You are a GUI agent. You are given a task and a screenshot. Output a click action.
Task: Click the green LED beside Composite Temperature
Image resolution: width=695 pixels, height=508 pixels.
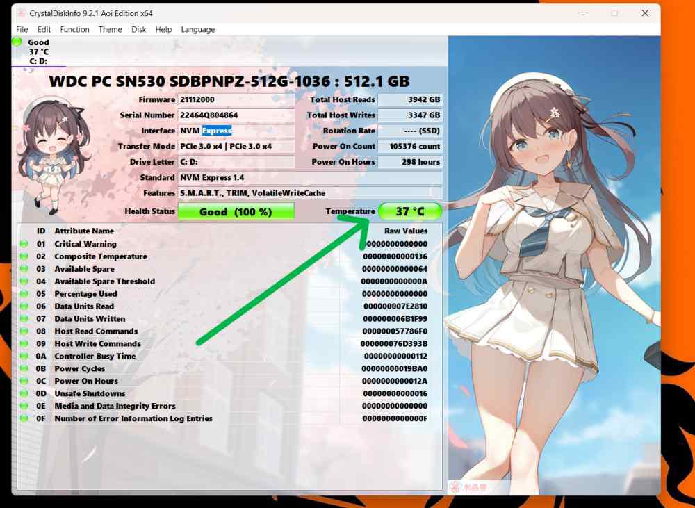click(23, 256)
